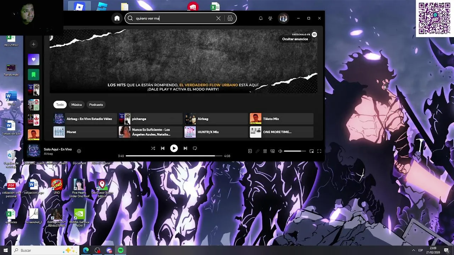454x255 pixels.
Task: Skip to previous track
Action: (x=162, y=148)
